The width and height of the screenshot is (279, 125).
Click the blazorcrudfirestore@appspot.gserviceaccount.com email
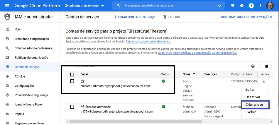115,86
